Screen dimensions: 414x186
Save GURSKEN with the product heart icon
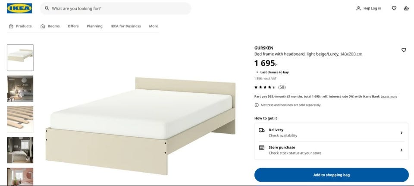point(404,50)
